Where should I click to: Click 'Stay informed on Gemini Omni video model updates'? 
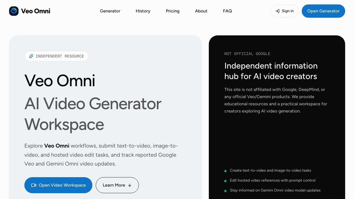275,190
